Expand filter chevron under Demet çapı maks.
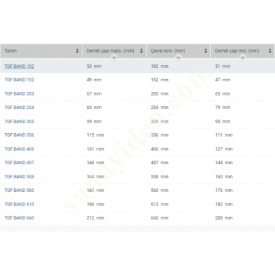This screenshot has height=275, width=275. pos(114,57)
